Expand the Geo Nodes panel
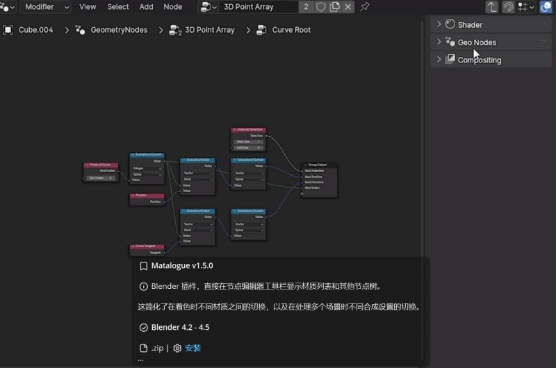This screenshot has width=556, height=368. click(x=476, y=42)
